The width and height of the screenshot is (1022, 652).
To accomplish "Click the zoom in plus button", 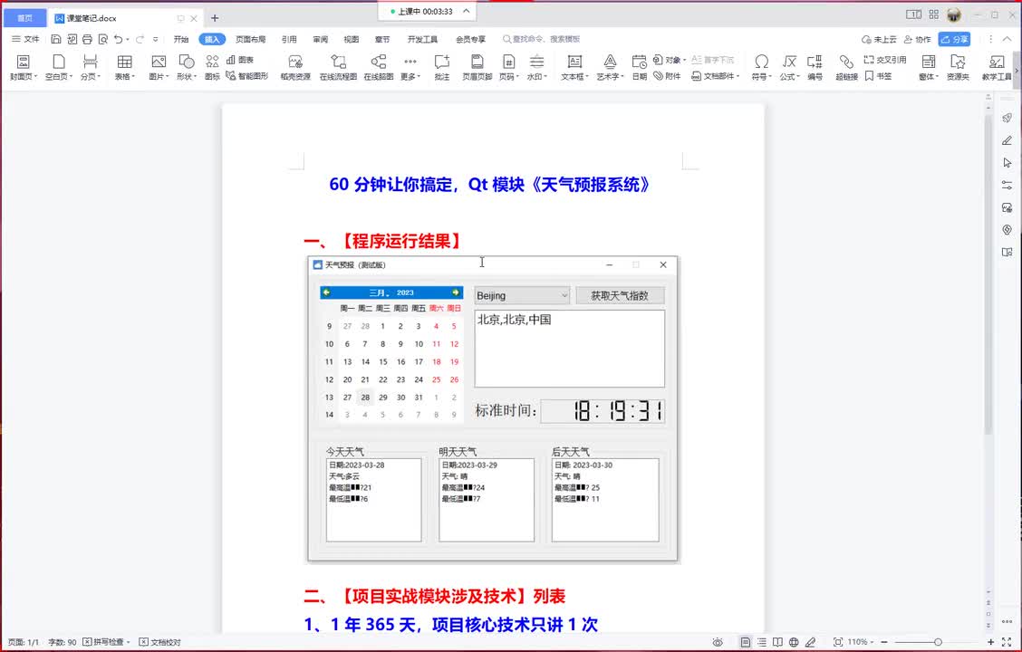I will click(x=991, y=642).
